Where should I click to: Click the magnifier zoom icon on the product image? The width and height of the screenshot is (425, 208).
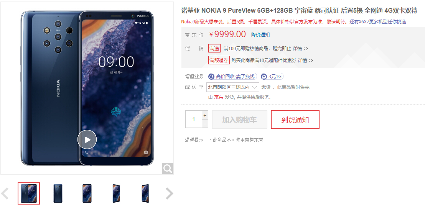168,169
